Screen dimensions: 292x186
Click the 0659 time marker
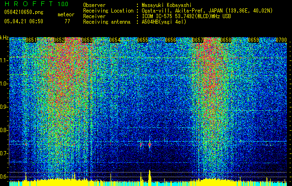click(253, 40)
